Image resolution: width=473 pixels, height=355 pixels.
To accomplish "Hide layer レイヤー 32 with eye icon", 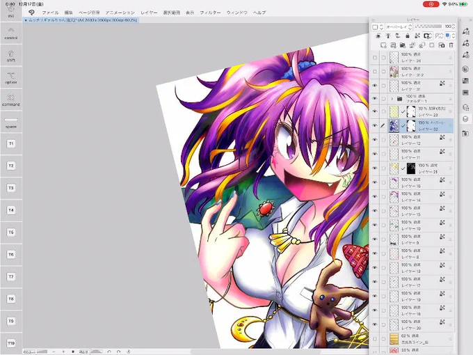I will (375, 125).
